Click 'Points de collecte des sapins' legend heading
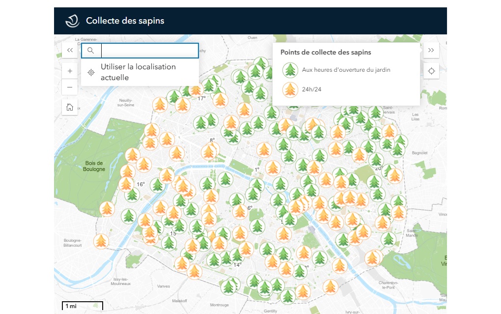The width and height of the screenshot is (501, 314). pyautogui.click(x=326, y=52)
